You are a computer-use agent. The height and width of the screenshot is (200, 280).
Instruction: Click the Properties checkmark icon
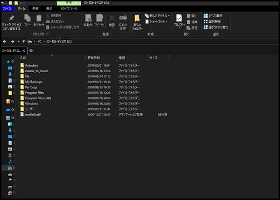point(179,18)
